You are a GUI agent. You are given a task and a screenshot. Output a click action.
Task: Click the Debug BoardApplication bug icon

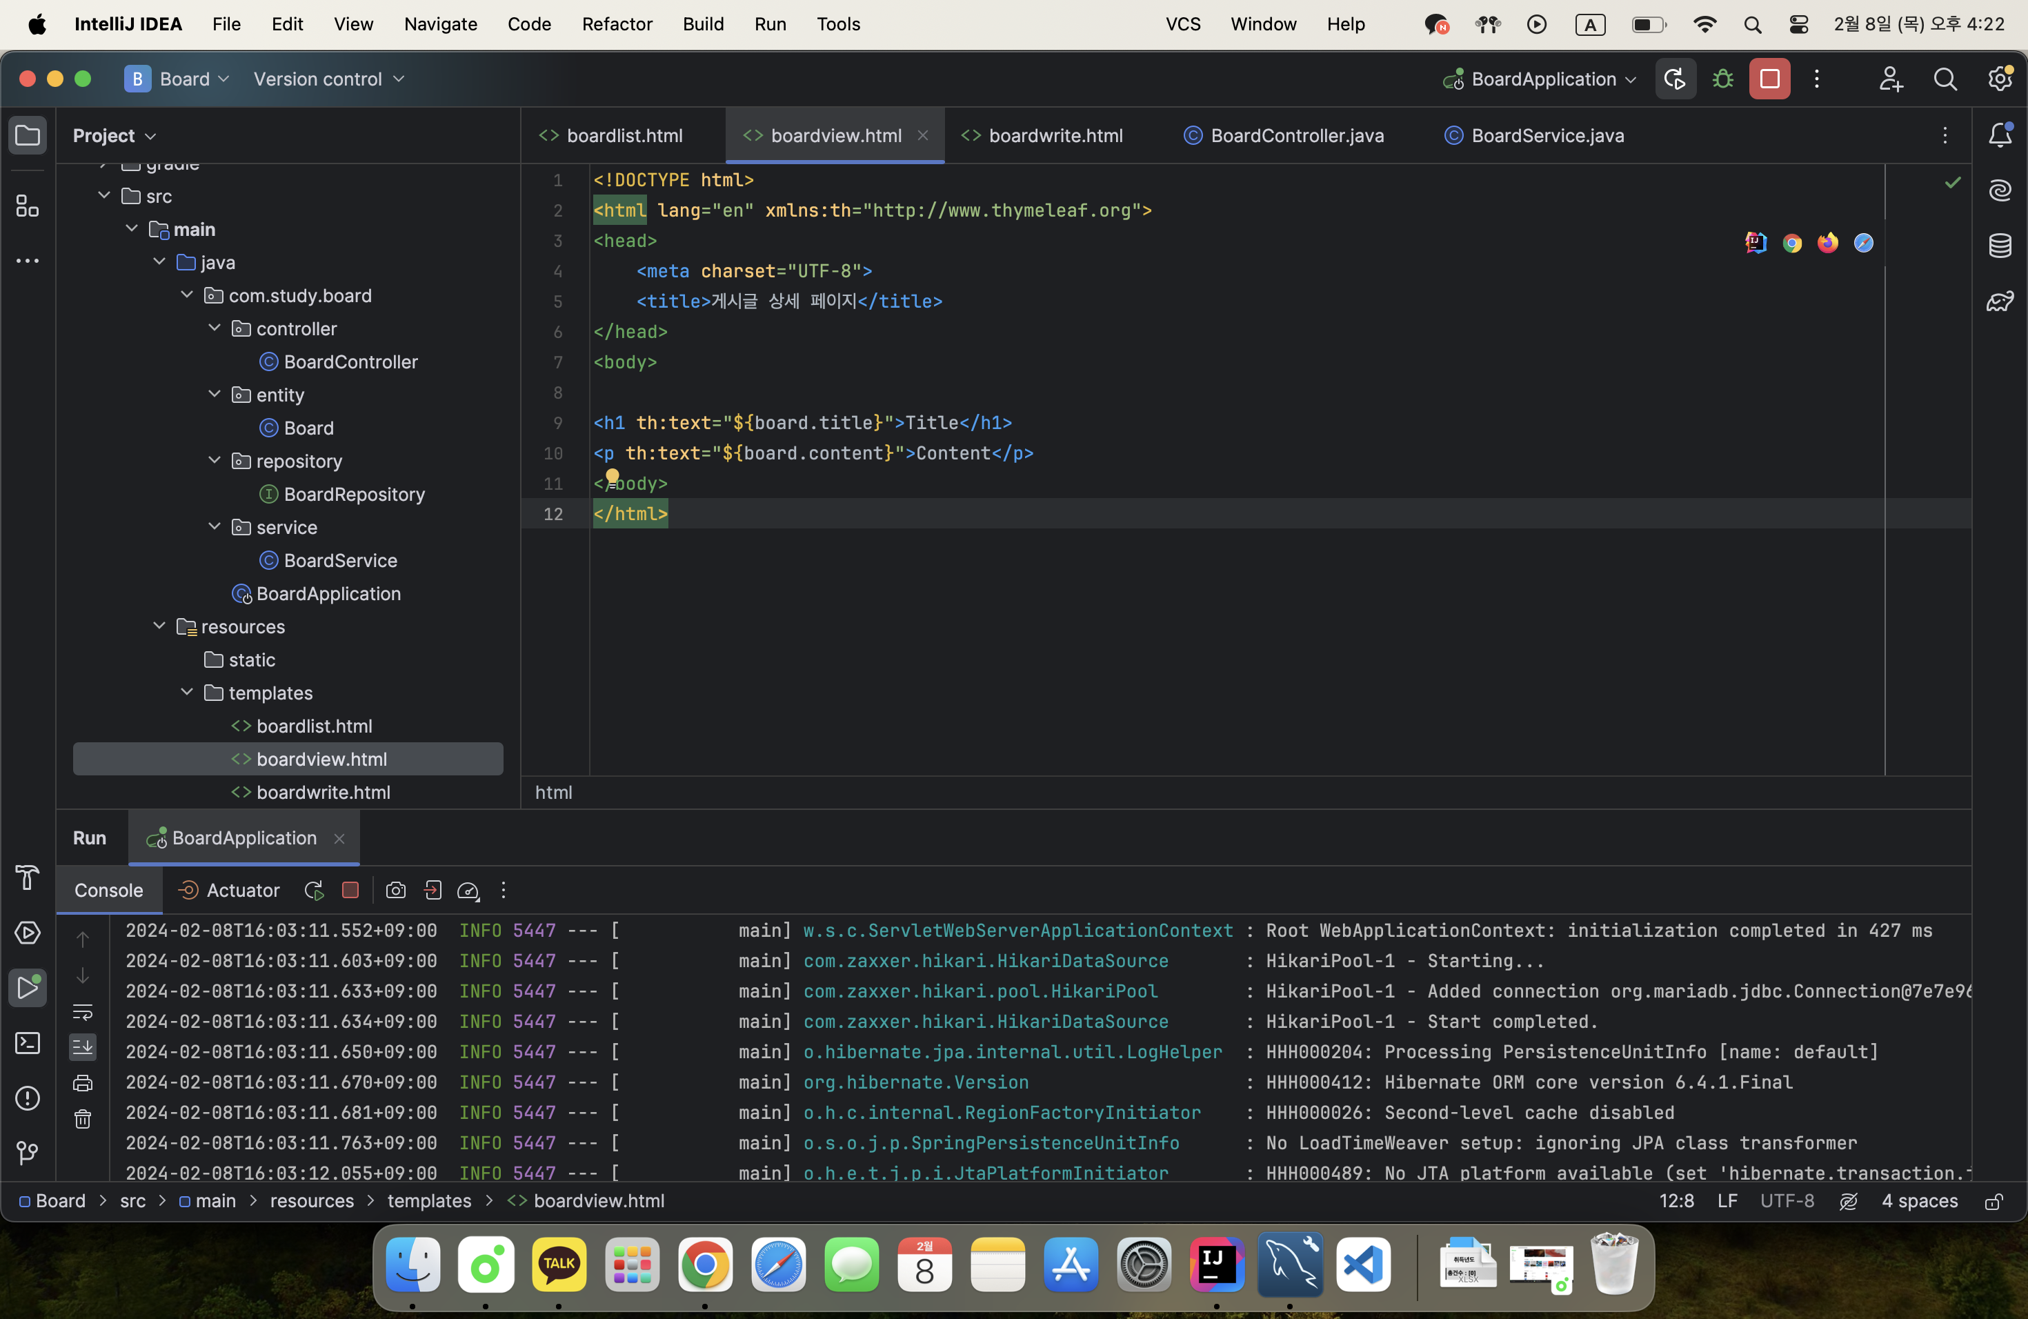(1722, 79)
